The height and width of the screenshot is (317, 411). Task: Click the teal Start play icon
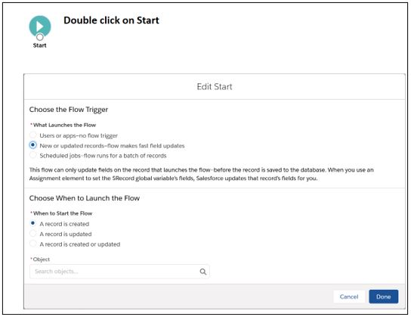pos(40,26)
